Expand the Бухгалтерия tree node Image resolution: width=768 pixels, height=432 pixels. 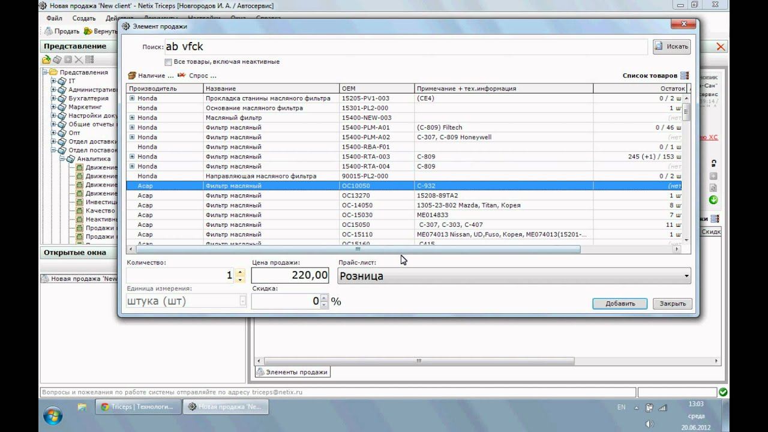[53, 98]
